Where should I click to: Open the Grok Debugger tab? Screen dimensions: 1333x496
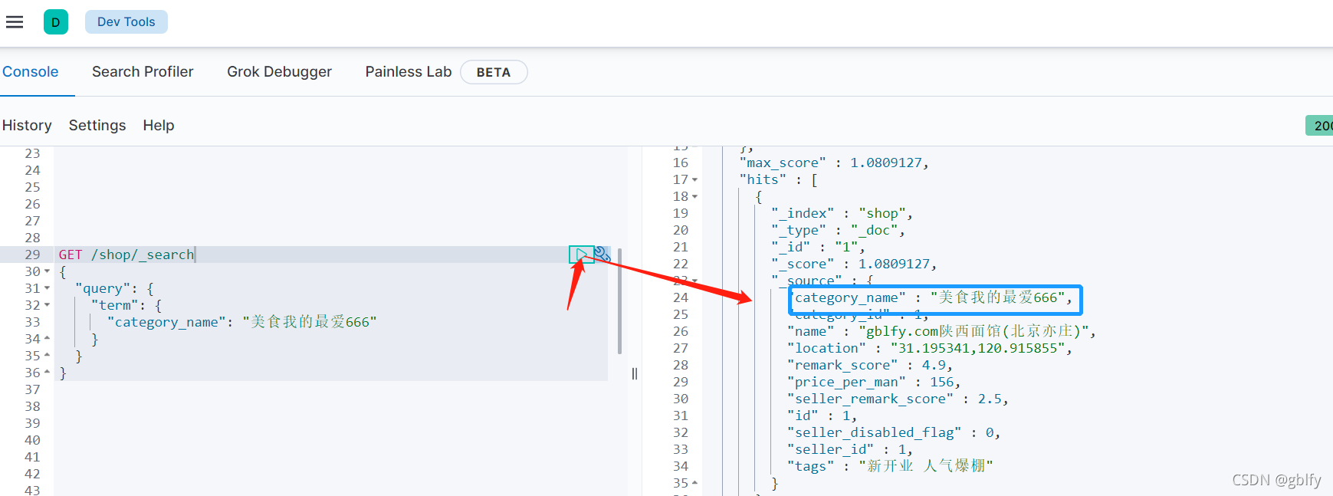[279, 71]
